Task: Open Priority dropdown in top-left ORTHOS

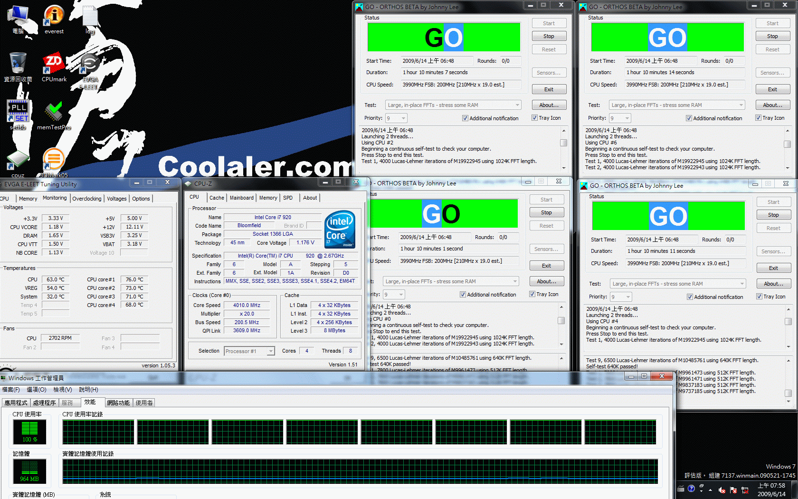Action: coord(396,118)
